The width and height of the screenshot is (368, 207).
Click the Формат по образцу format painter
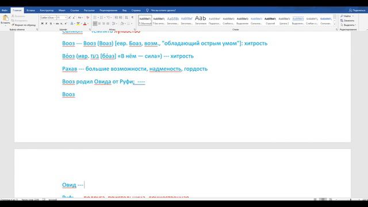24,25
